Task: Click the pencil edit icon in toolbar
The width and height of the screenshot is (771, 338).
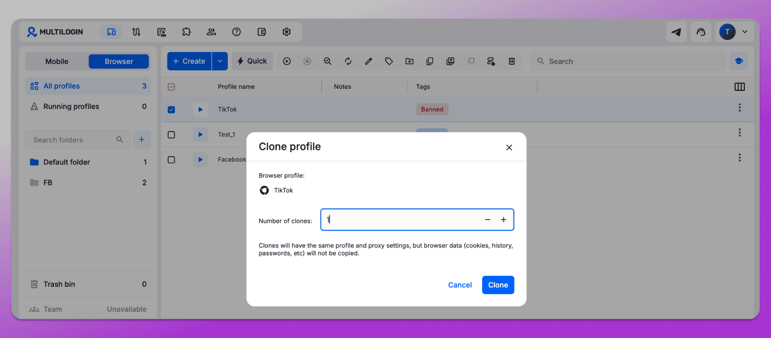Action: point(369,61)
